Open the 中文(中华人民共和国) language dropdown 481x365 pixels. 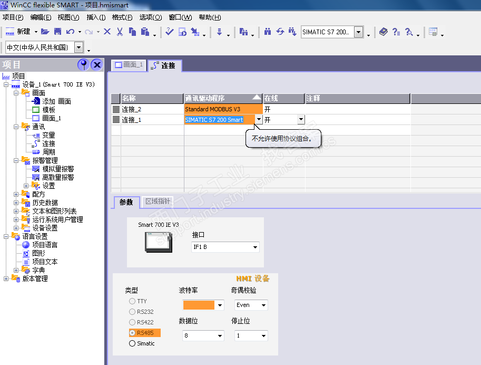pos(79,47)
